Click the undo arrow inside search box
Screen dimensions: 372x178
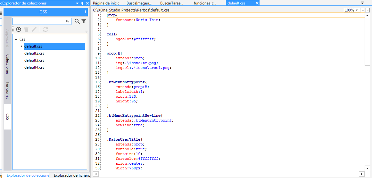point(67,21)
